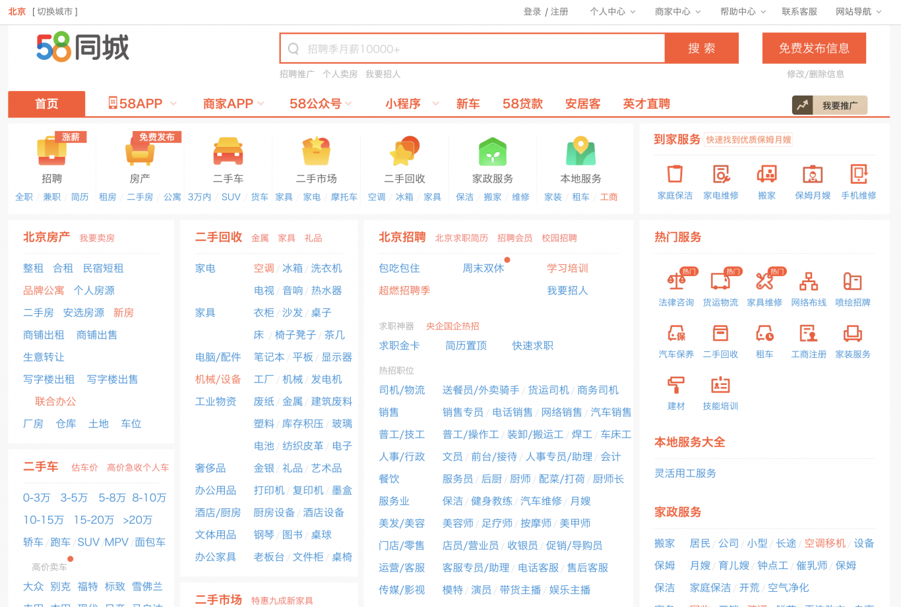Screen dimensions: 901x607
Task: Select the 0-3万 car price range
Action: tap(36, 498)
